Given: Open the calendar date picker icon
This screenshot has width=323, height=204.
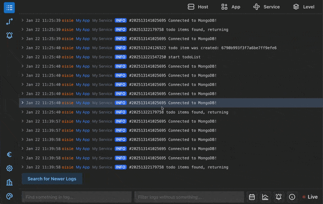Looking at the screenshot, I should pos(252,197).
